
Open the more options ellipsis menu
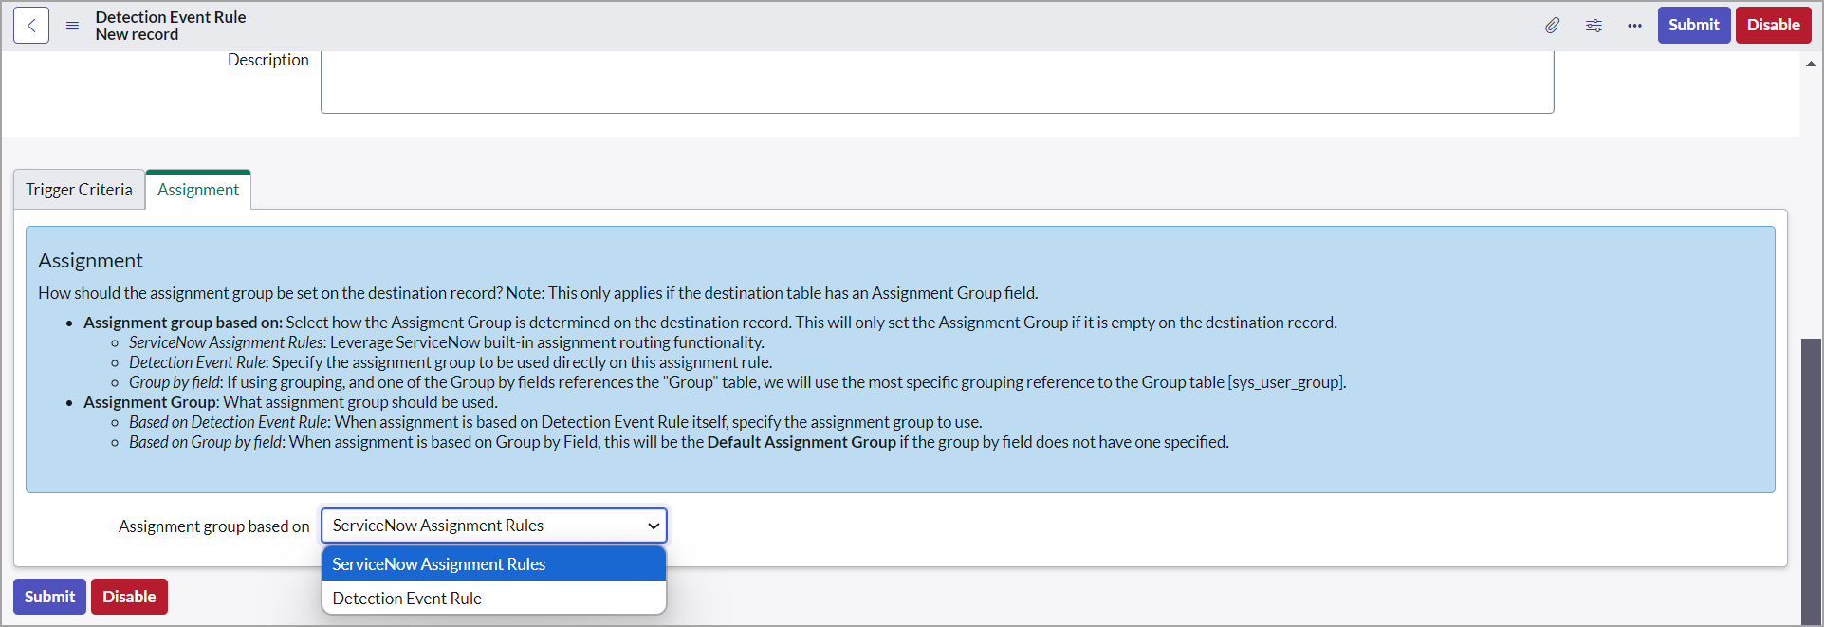click(1634, 26)
